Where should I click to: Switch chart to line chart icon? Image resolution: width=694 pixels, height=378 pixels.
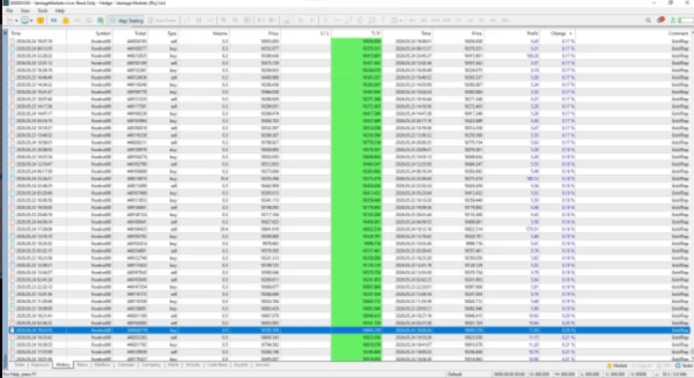pos(210,20)
